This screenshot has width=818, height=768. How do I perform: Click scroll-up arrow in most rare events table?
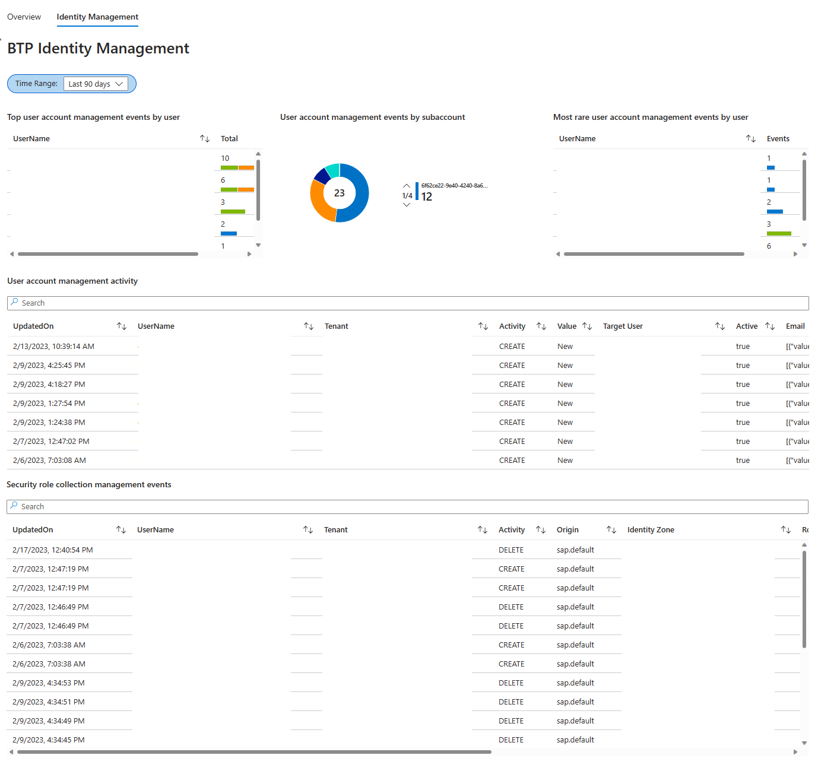coord(804,154)
